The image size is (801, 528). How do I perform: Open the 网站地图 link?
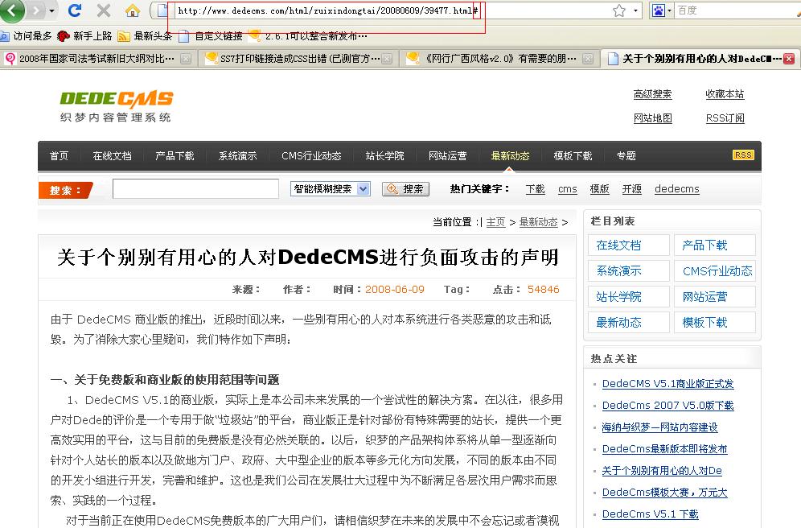click(653, 118)
